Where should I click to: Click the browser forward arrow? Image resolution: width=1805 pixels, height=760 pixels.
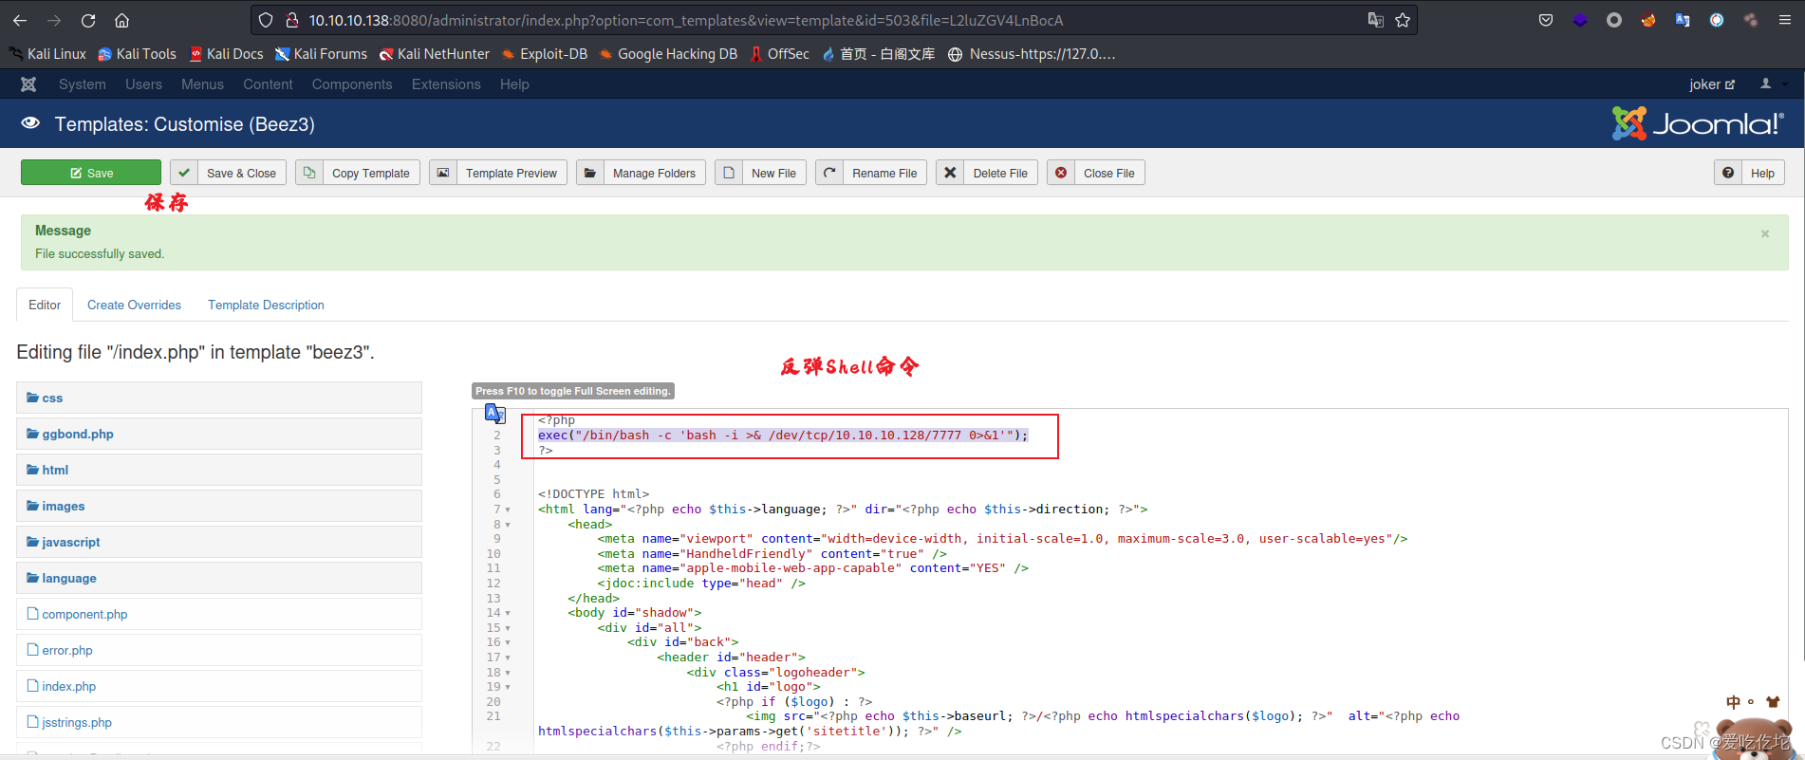point(54,20)
